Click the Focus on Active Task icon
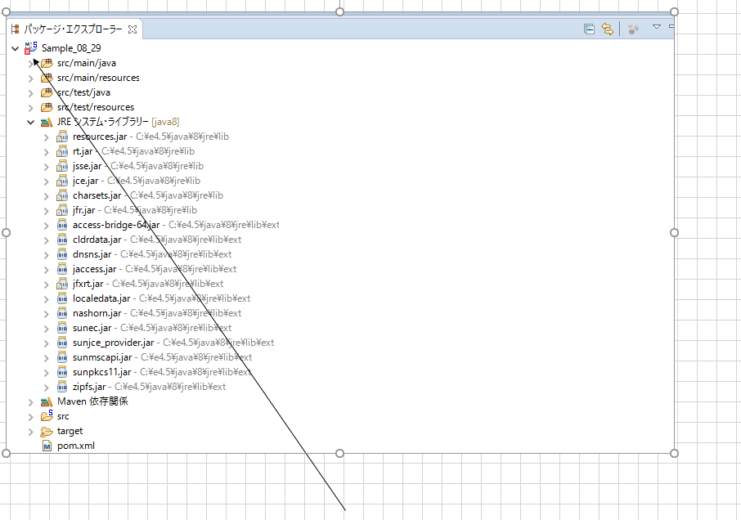 (633, 27)
